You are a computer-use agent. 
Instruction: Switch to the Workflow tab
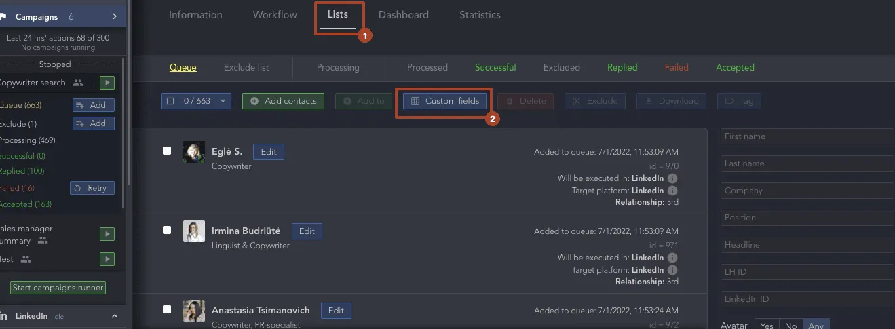click(275, 15)
